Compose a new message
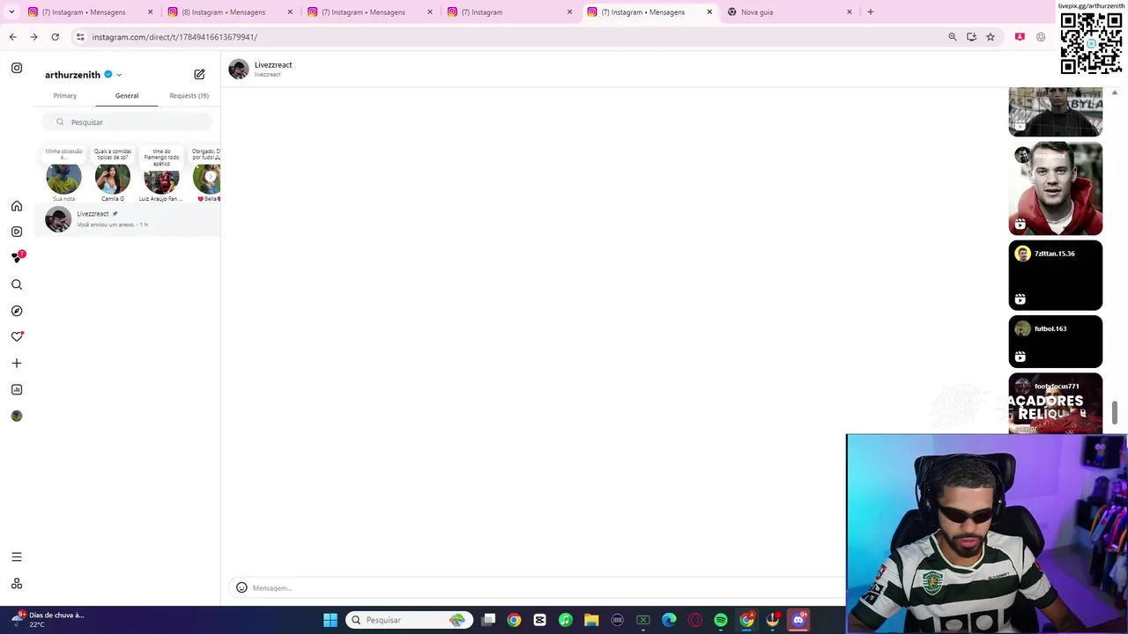 point(199,75)
